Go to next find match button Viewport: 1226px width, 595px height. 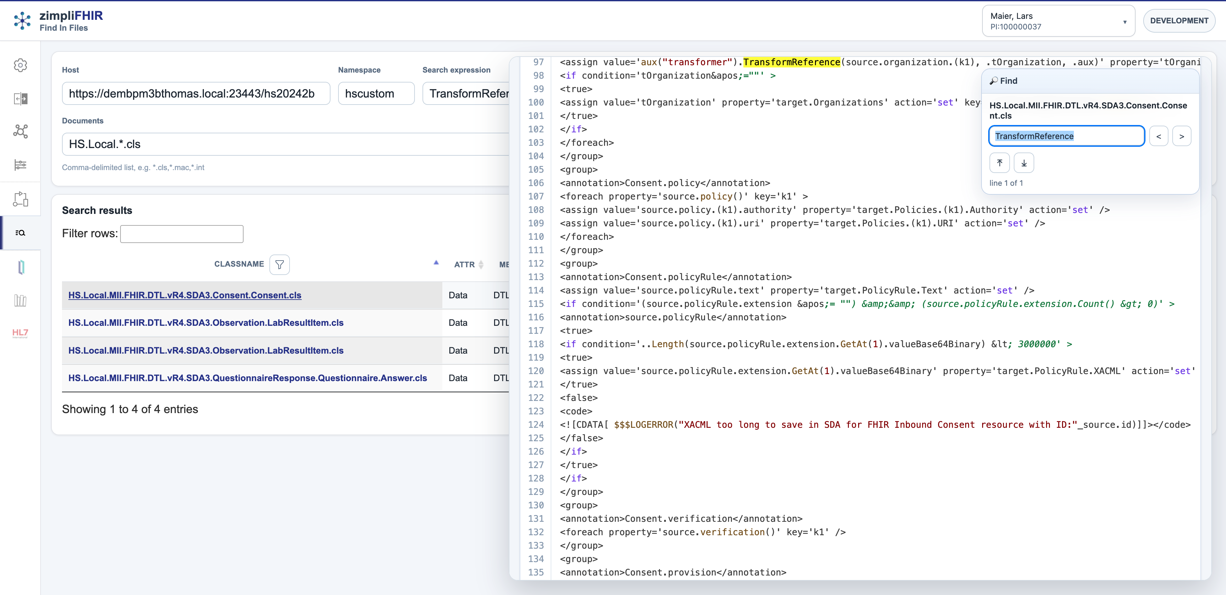pyautogui.click(x=1181, y=137)
